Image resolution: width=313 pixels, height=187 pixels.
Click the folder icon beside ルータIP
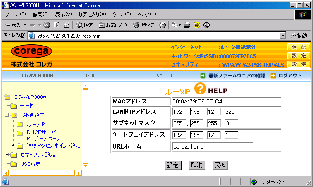click(20, 125)
